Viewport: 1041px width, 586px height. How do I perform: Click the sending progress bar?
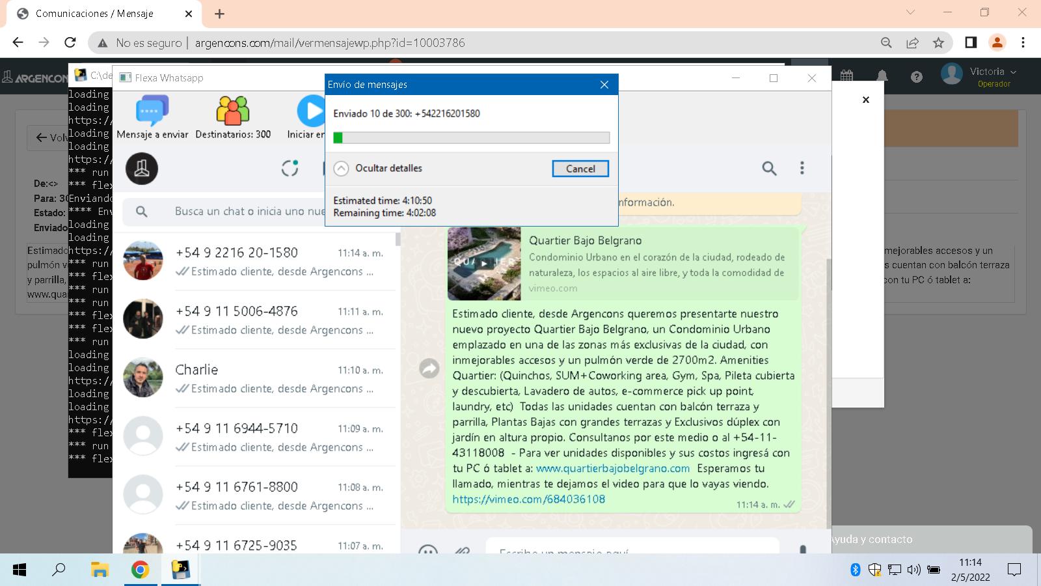471,137
